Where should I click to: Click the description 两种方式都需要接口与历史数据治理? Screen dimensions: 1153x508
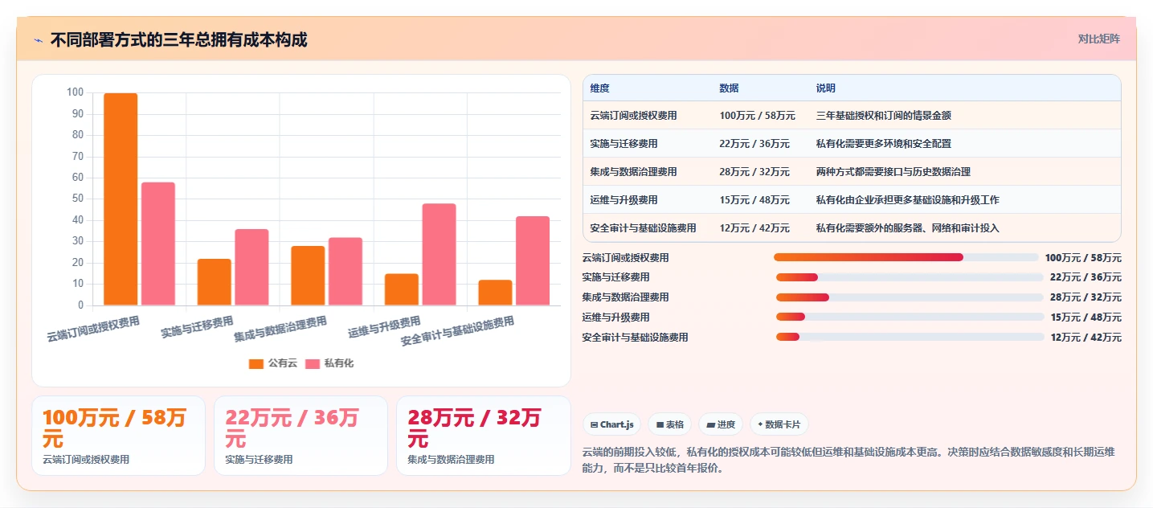893,172
